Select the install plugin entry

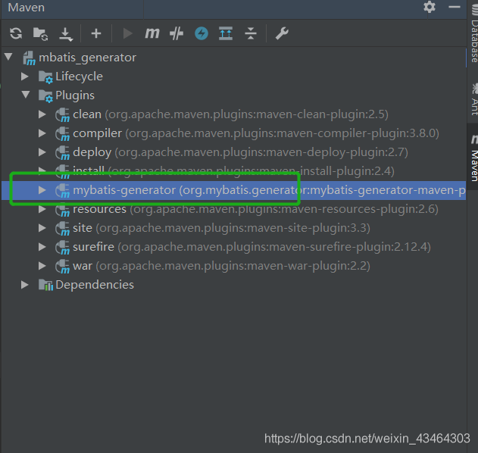[x=233, y=171]
